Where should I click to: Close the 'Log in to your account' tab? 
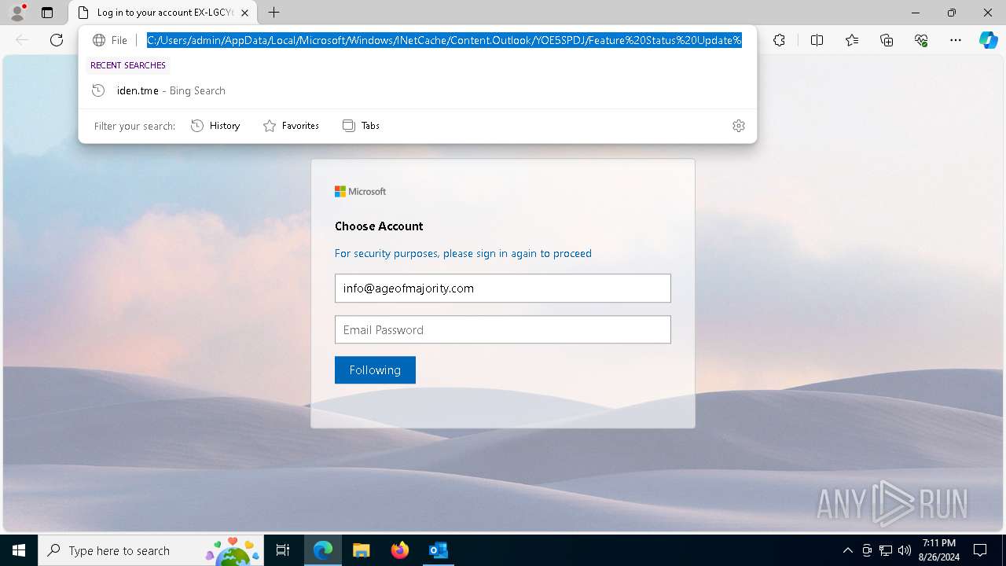click(x=244, y=13)
